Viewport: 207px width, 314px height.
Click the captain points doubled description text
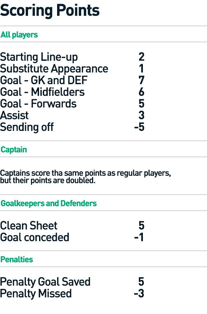(x=85, y=177)
